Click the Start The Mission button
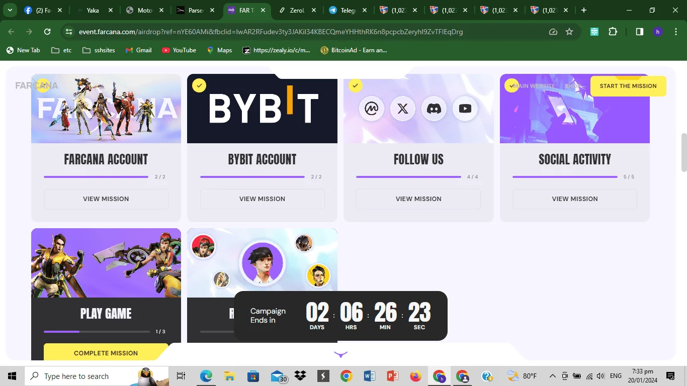 tap(628, 86)
